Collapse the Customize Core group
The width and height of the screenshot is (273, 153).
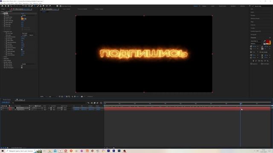click(x=3, y=31)
